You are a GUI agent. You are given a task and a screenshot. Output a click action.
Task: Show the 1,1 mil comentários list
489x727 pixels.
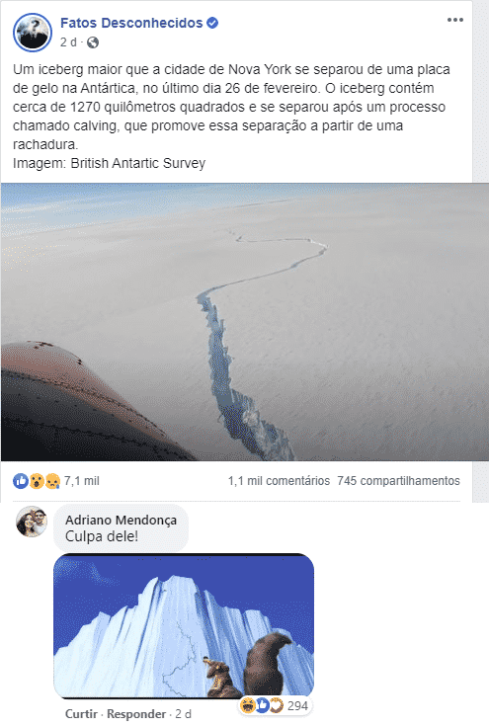[x=279, y=481]
